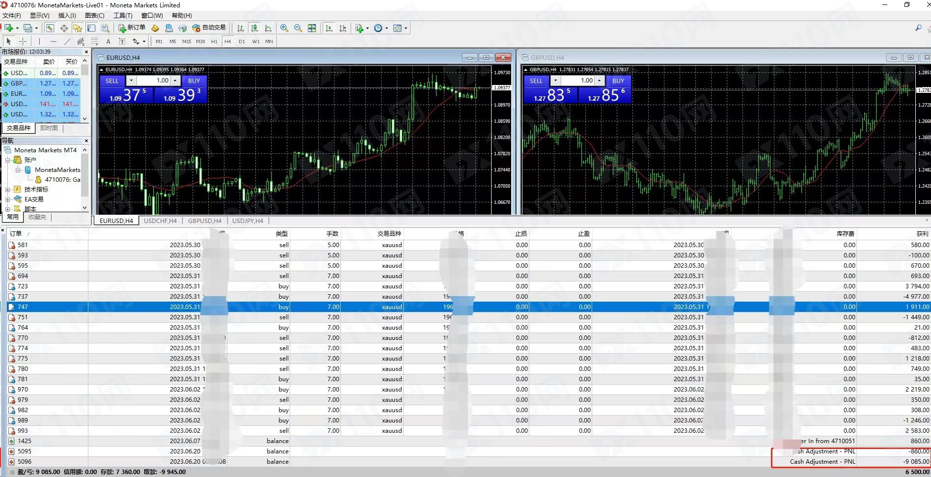Switch chart to candlesticks icon
The width and height of the screenshot is (931, 477).
coord(254,28)
